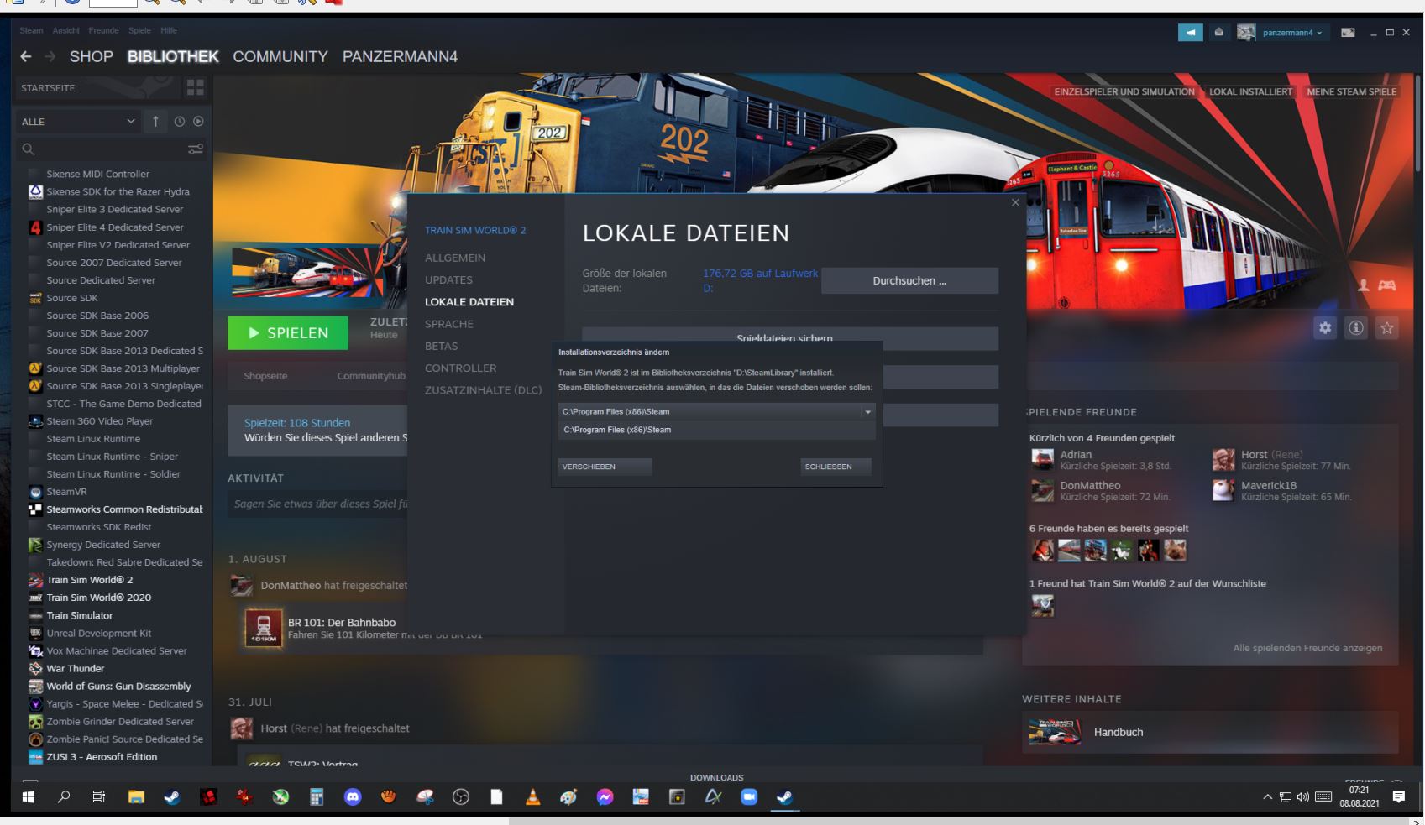Open File Explorer from the taskbar
The height and width of the screenshot is (825, 1425).
tap(136, 797)
